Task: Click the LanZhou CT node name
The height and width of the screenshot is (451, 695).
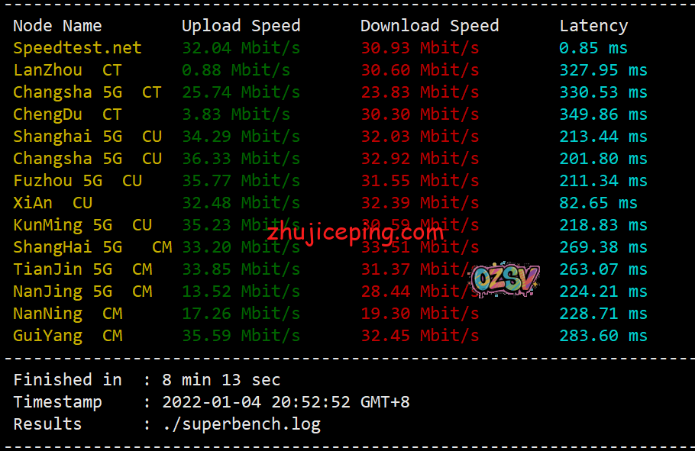Action: 67,70
